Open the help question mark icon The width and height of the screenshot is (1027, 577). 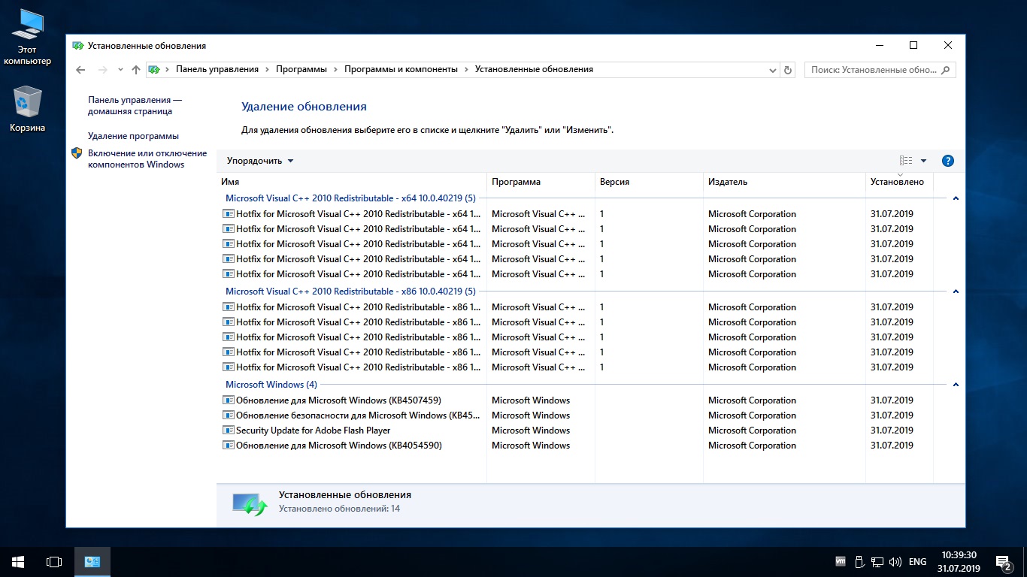(x=947, y=161)
